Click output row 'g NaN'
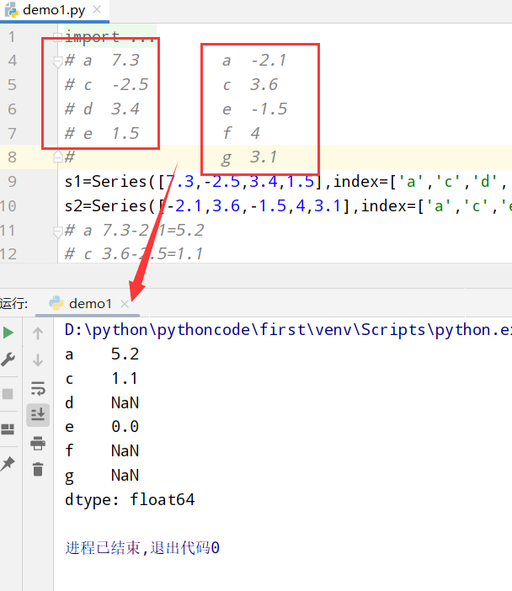The width and height of the screenshot is (512, 591). (102, 476)
